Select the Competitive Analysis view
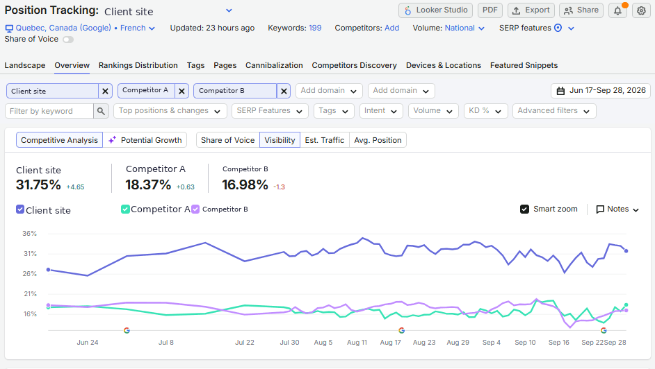Viewport: 655px width, 369px height. (59, 140)
